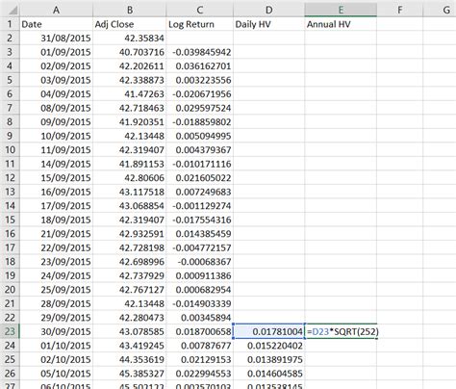456x389 pixels.
Task: Click cell with date 11/09/2015
Action: pyautogui.click(x=56, y=149)
